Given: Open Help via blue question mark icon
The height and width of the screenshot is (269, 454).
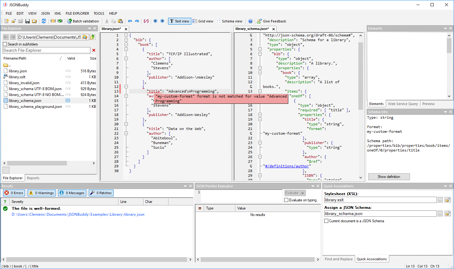Looking at the screenshot, I should [250, 21].
